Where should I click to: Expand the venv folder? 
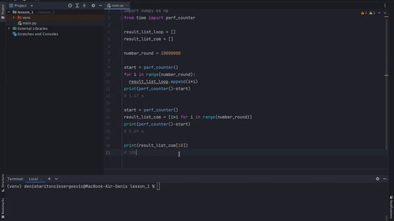click(14, 18)
